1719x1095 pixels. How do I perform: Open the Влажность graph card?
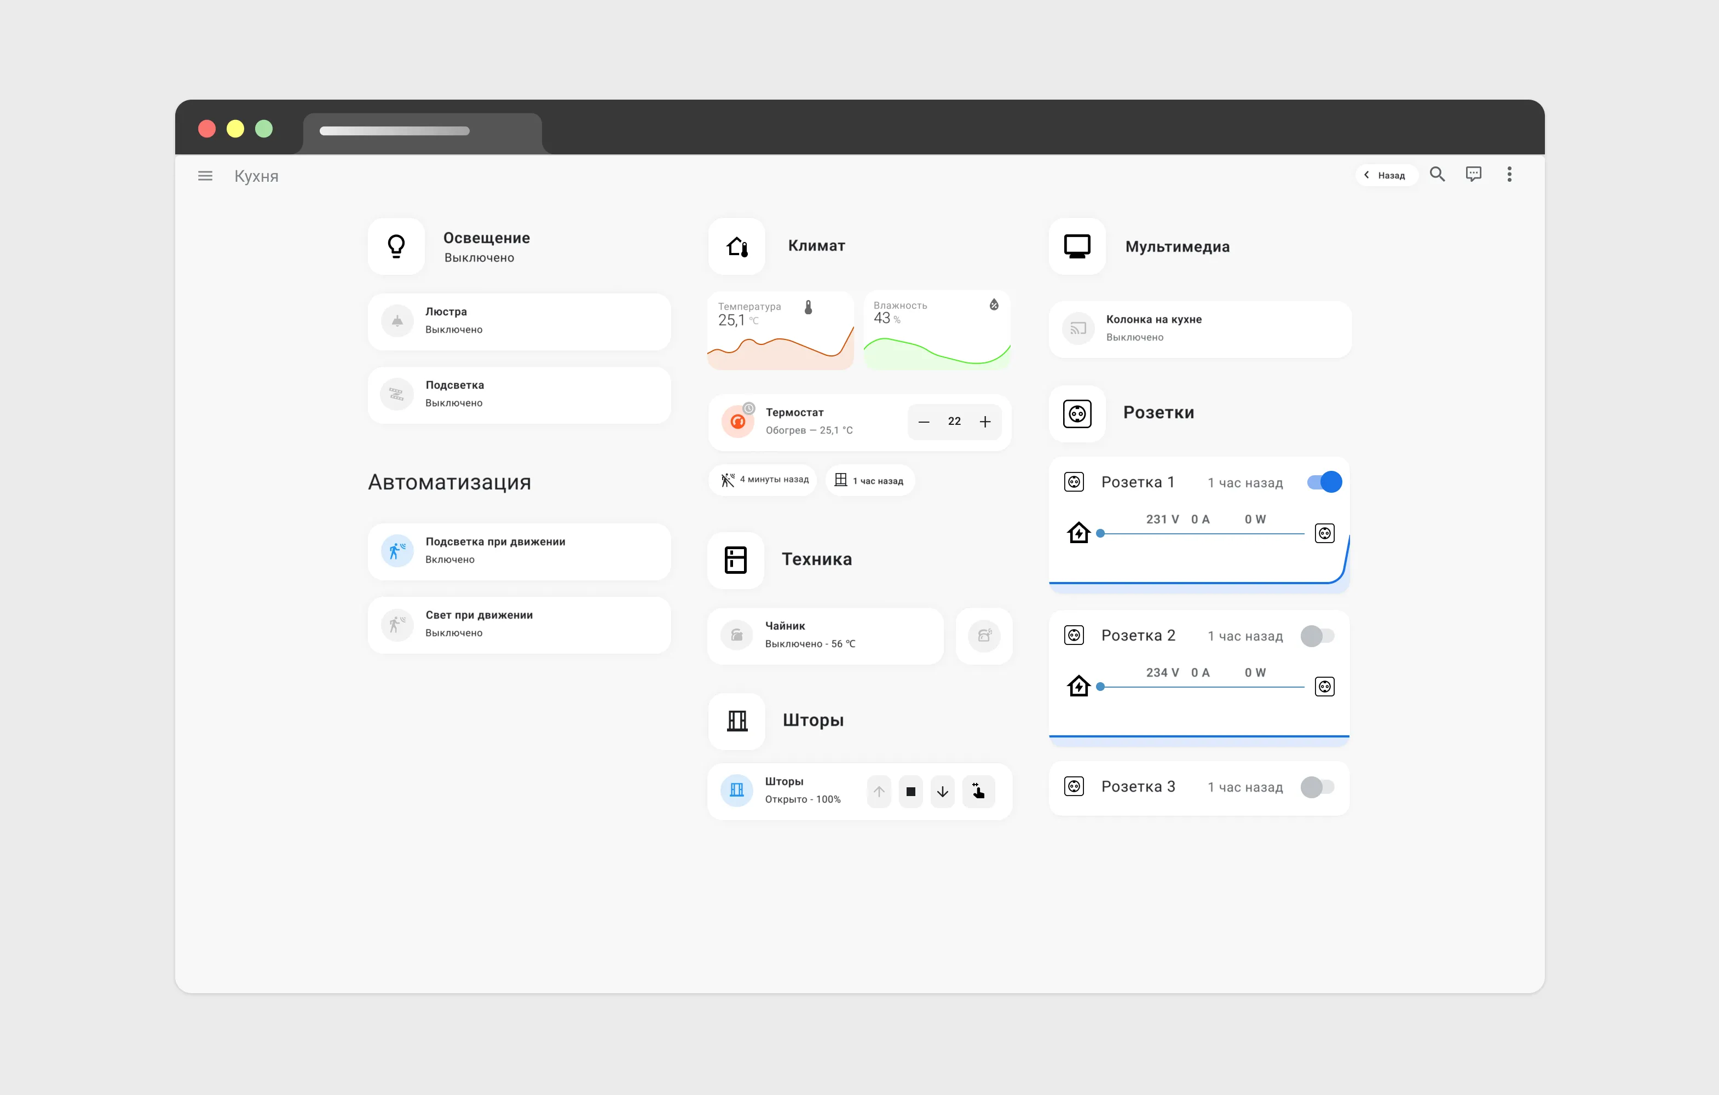(937, 331)
